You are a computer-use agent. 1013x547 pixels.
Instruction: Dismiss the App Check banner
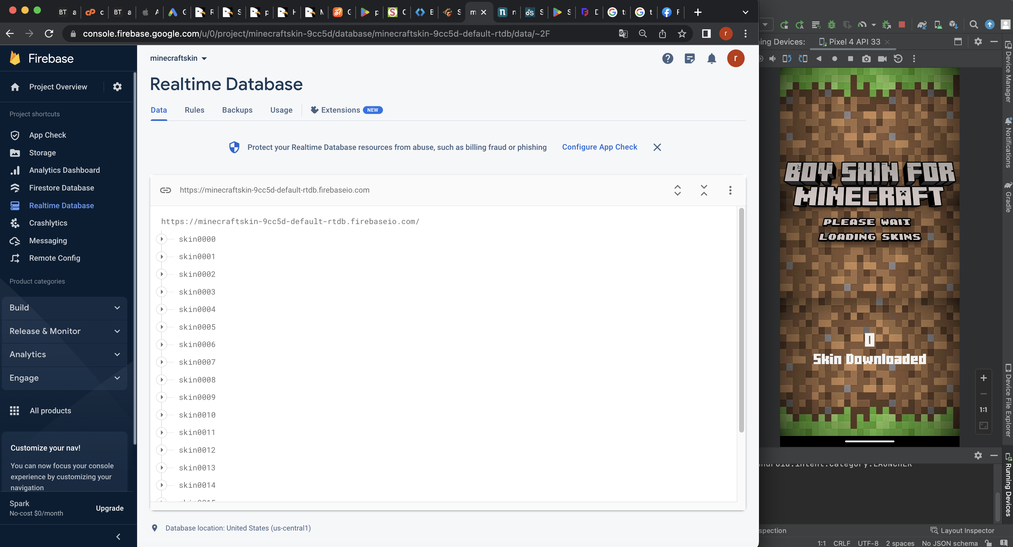(657, 147)
